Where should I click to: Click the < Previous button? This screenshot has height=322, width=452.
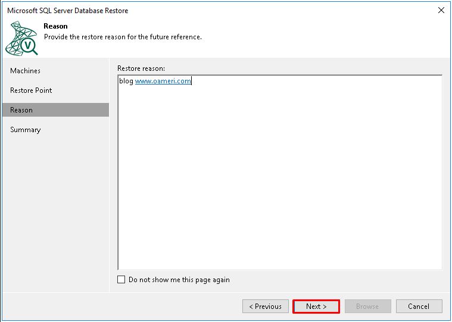pyautogui.click(x=265, y=307)
